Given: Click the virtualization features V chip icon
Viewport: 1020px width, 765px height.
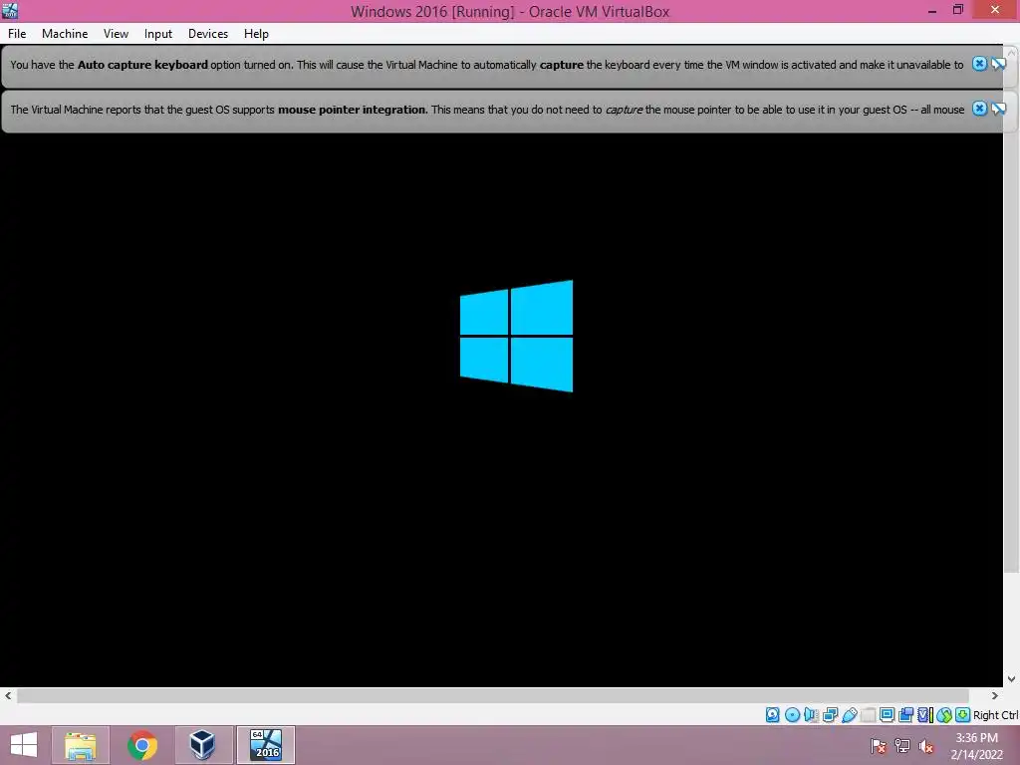Looking at the screenshot, I should pyautogui.click(x=925, y=715).
